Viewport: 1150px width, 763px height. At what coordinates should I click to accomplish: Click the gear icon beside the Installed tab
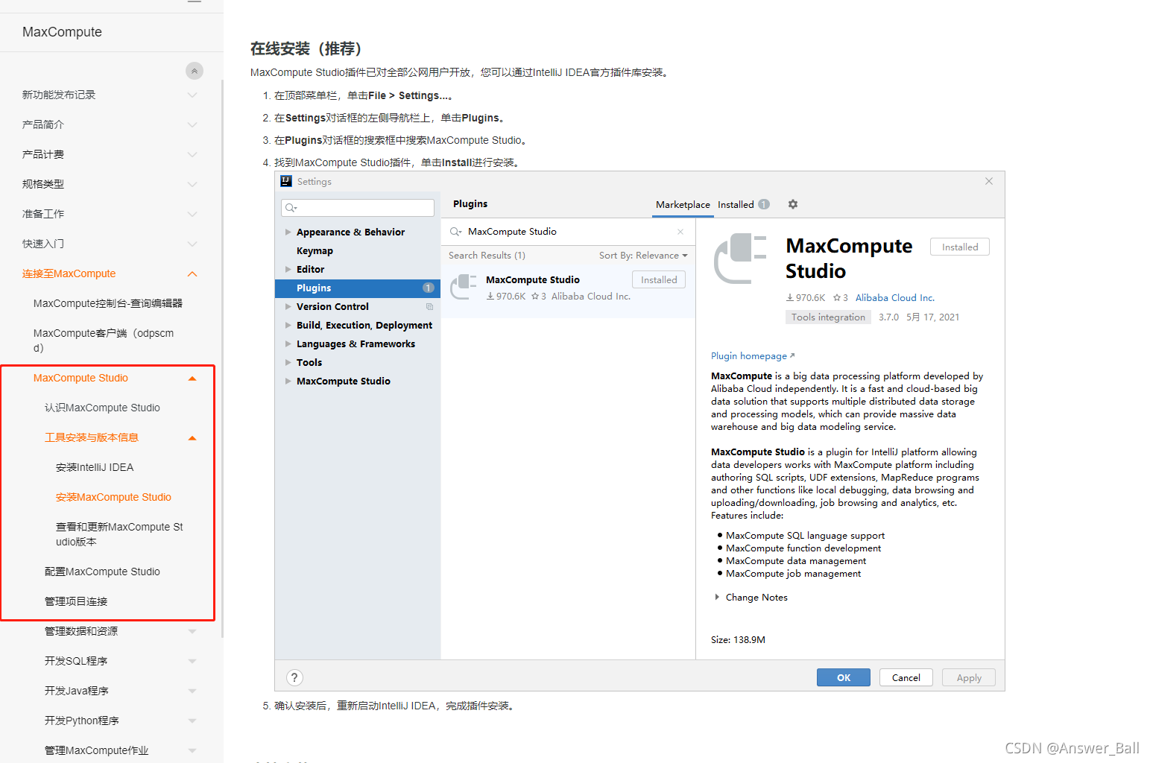792,204
